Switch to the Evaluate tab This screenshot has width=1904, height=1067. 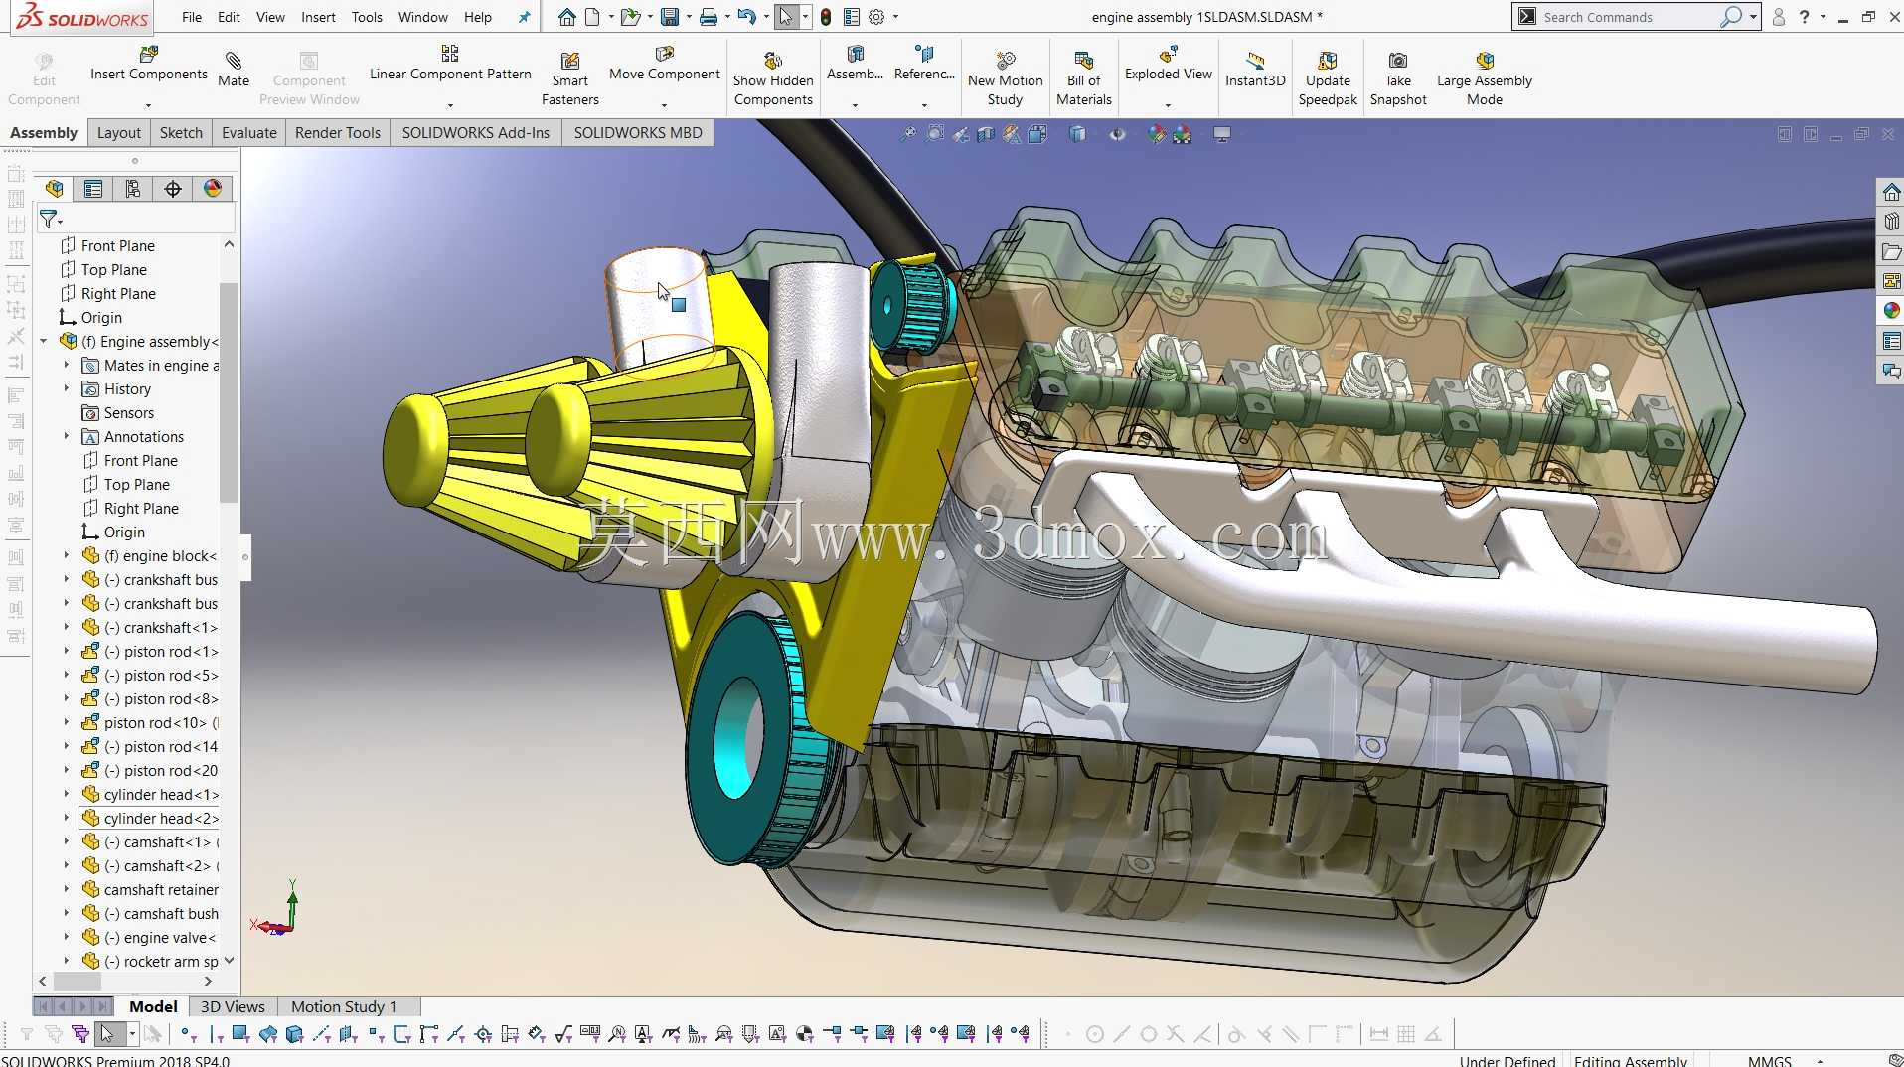point(248,133)
